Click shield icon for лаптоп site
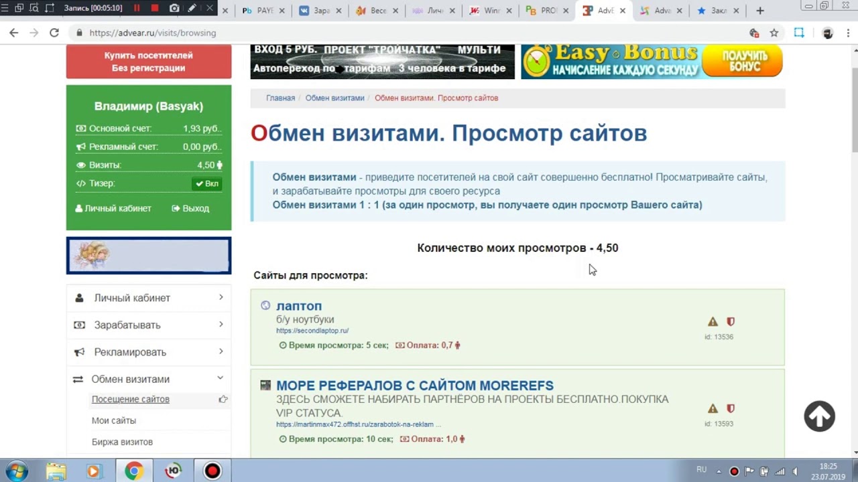Screen dimensions: 858x482 [x=731, y=322]
